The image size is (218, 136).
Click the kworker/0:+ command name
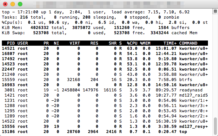coord(193,111)
